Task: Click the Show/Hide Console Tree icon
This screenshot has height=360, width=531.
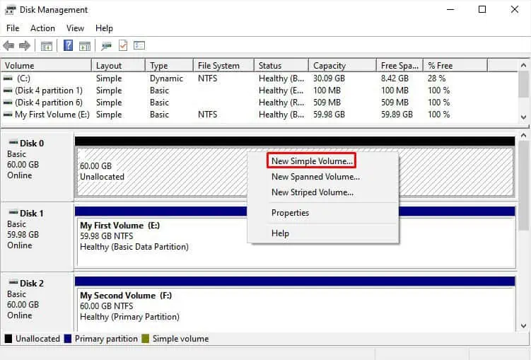Action: click(47, 46)
